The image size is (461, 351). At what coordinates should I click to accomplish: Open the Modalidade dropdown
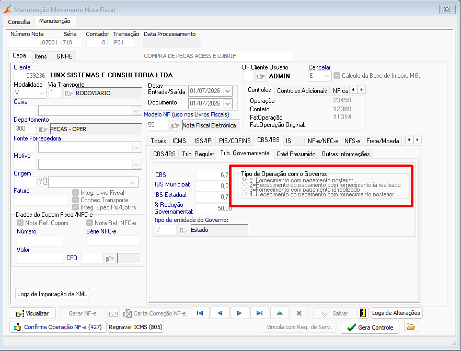point(41,93)
